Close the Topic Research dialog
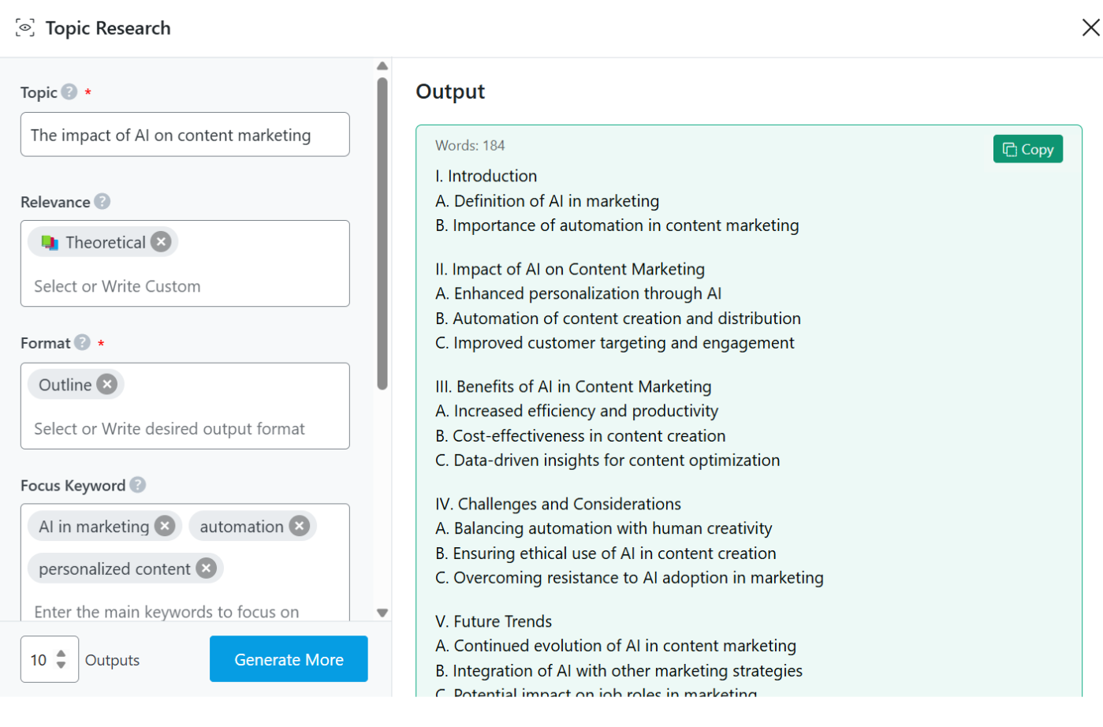Screen dimensions: 1103x727 (x=1090, y=28)
